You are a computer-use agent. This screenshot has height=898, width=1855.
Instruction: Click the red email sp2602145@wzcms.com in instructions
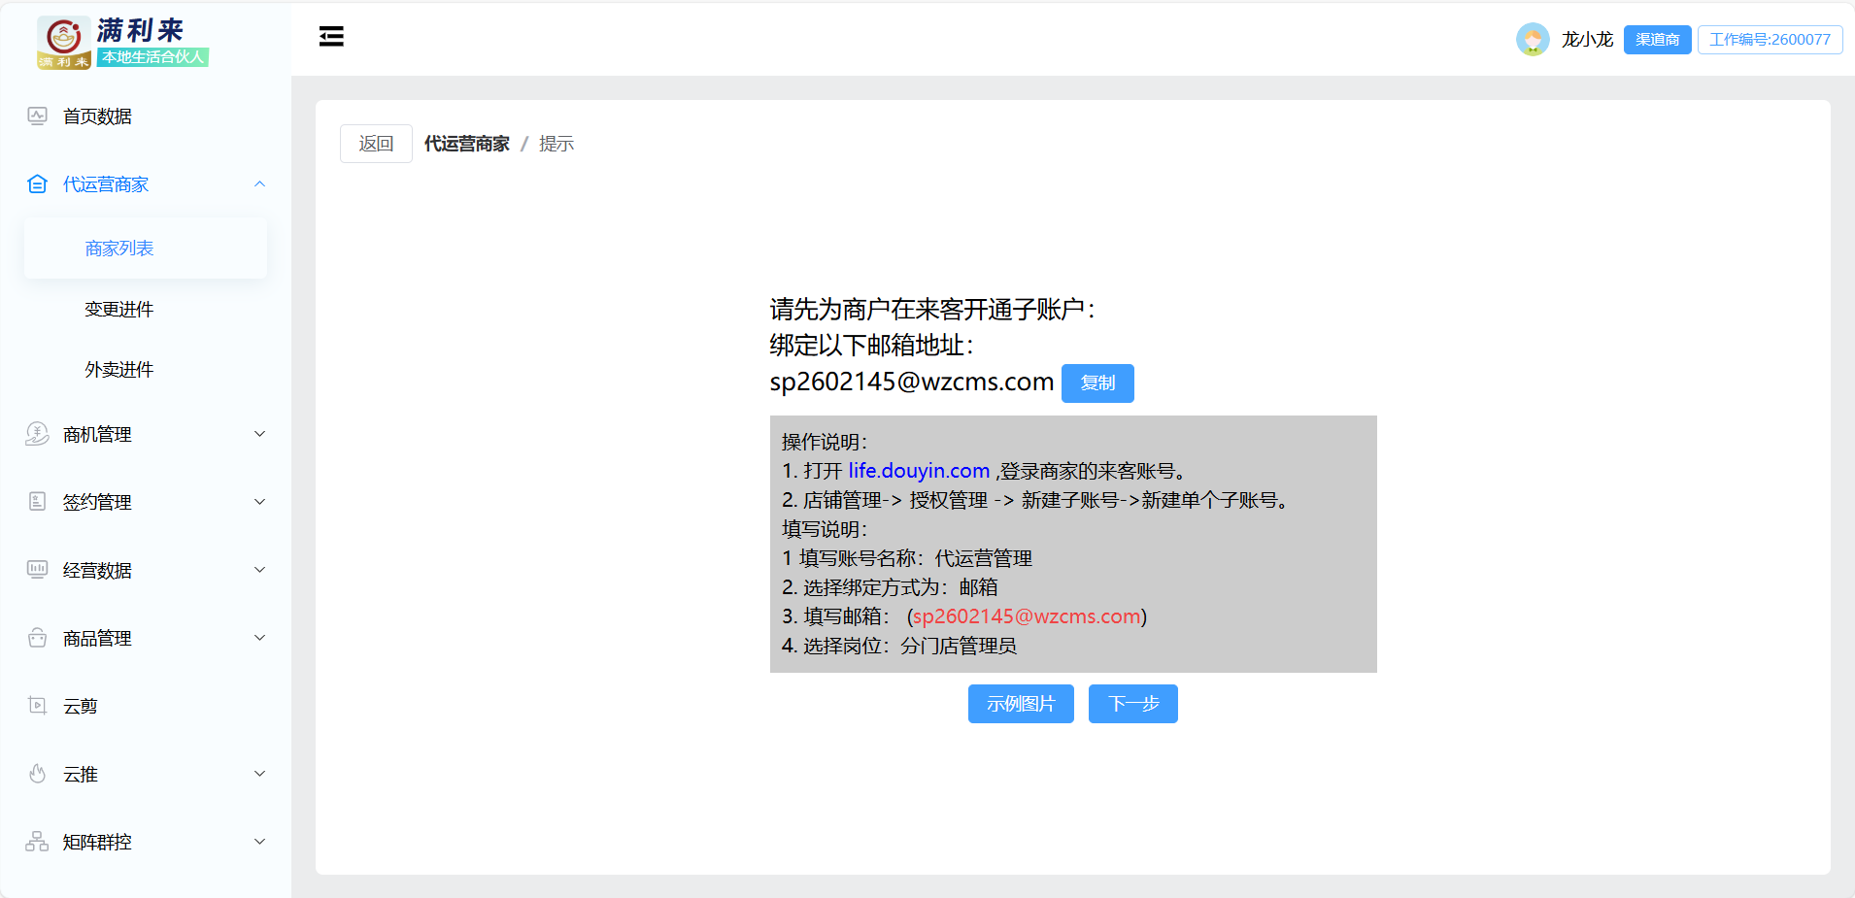click(1027, 616)
